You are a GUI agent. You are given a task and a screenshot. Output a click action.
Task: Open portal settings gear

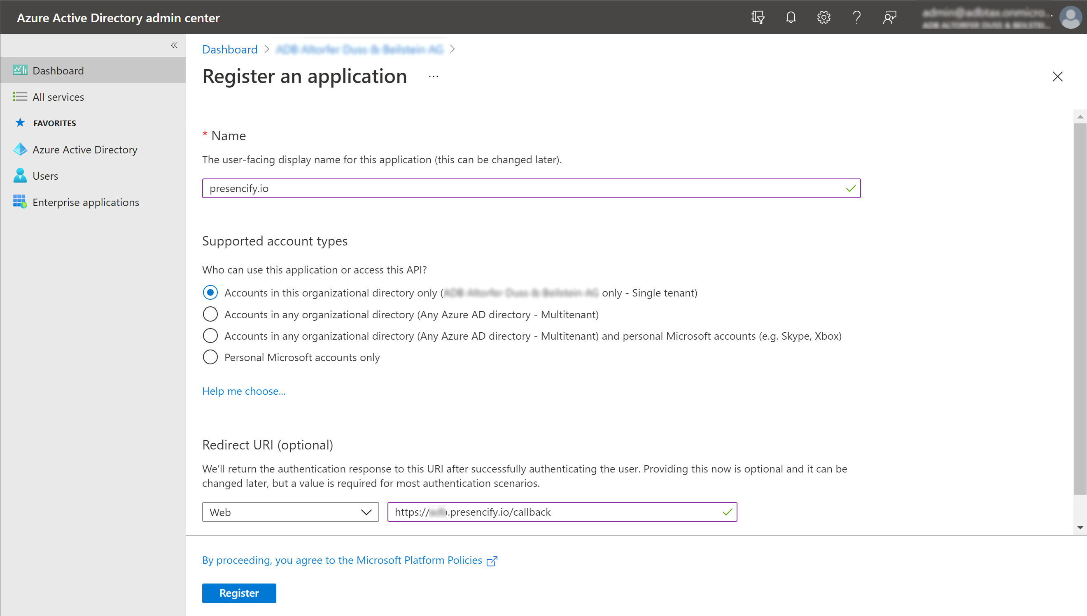(823, 17)
